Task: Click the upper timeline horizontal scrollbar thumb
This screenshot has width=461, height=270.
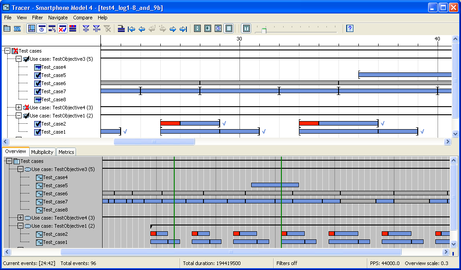Action: [x=154, y=142]
